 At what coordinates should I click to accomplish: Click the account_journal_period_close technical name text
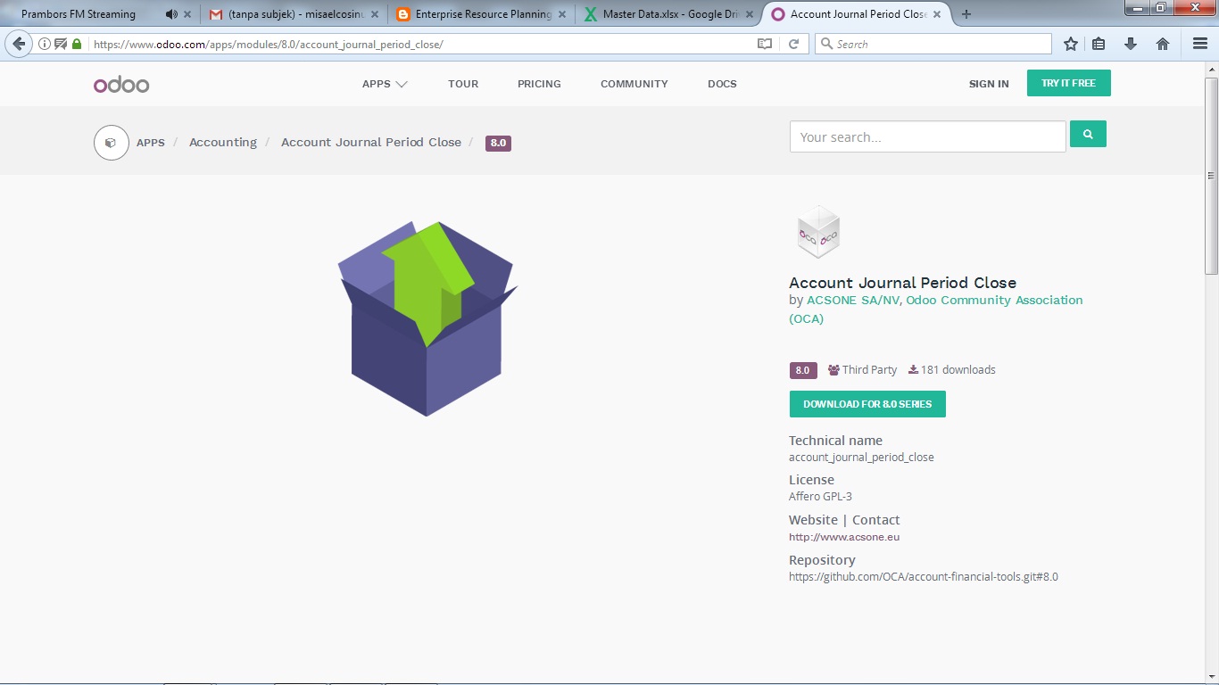coord(861,457)
